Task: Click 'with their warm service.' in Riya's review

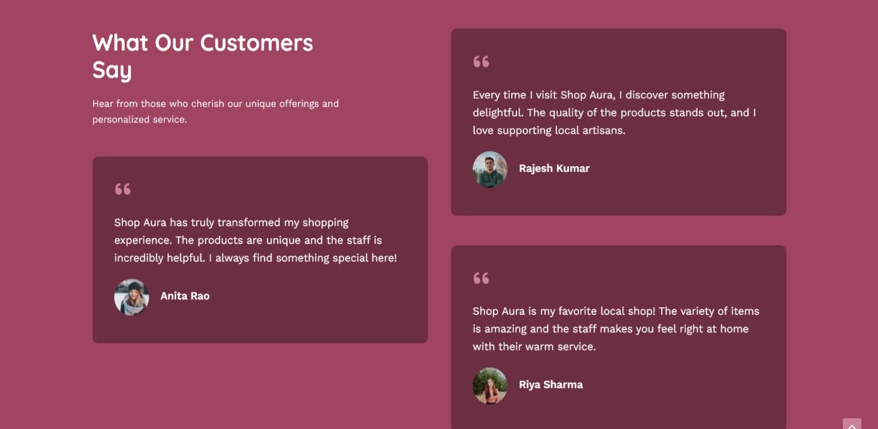Action: pos(534,346)
